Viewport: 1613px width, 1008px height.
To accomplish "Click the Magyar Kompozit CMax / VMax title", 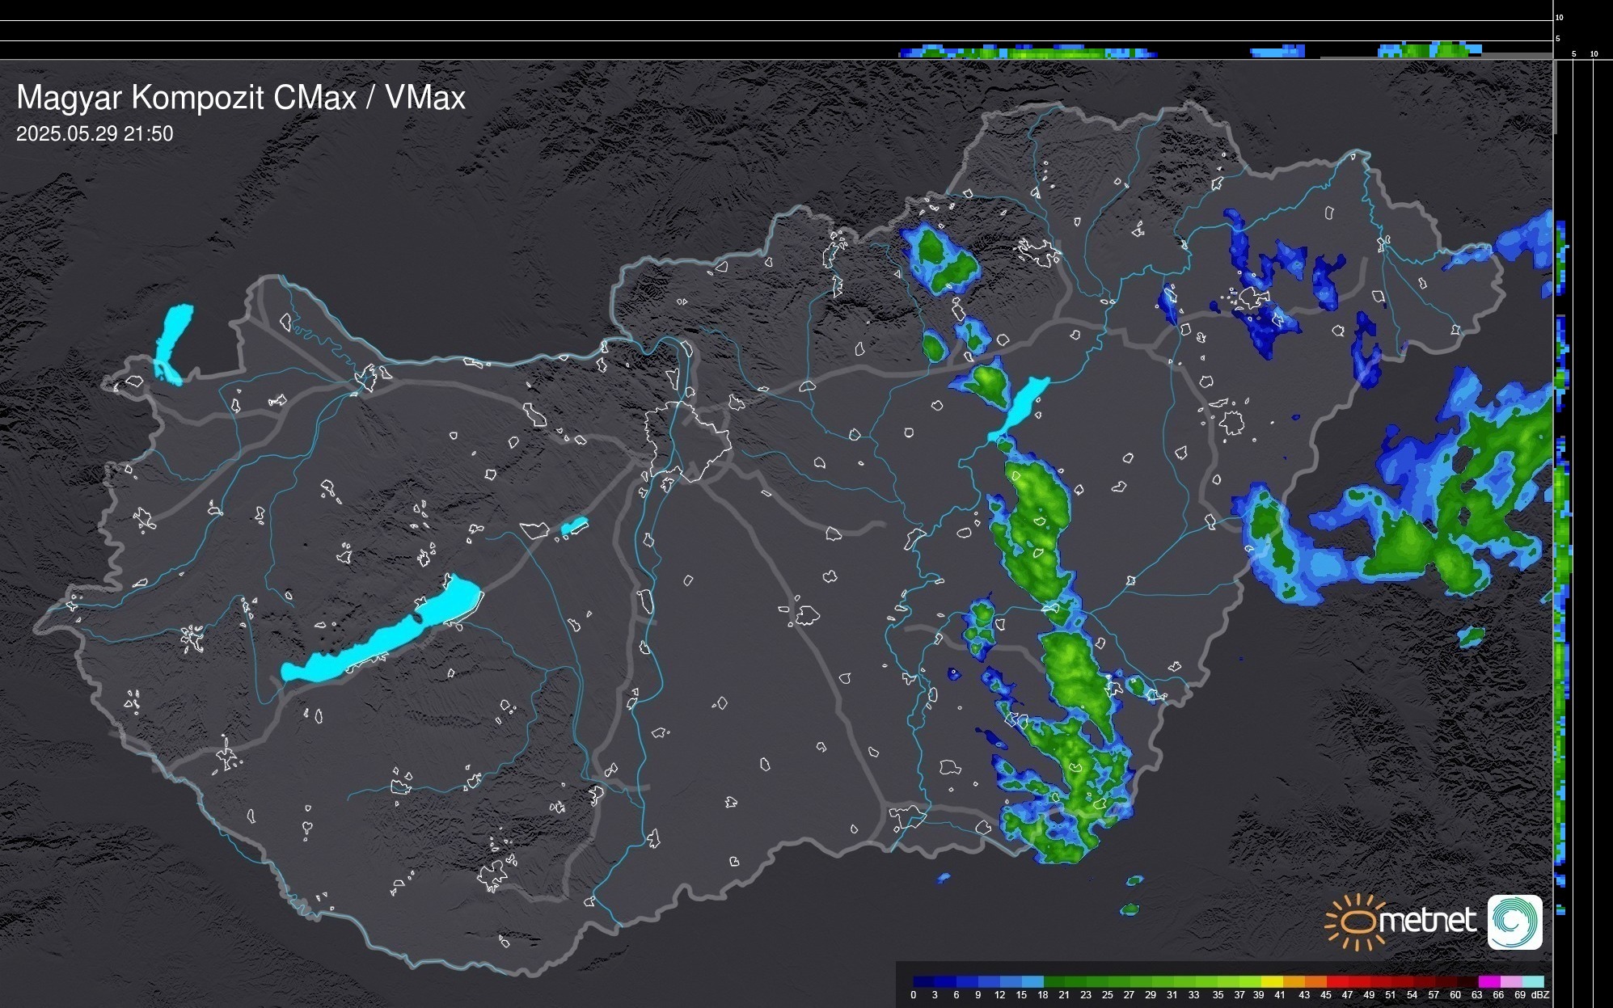I will point(241,98).
